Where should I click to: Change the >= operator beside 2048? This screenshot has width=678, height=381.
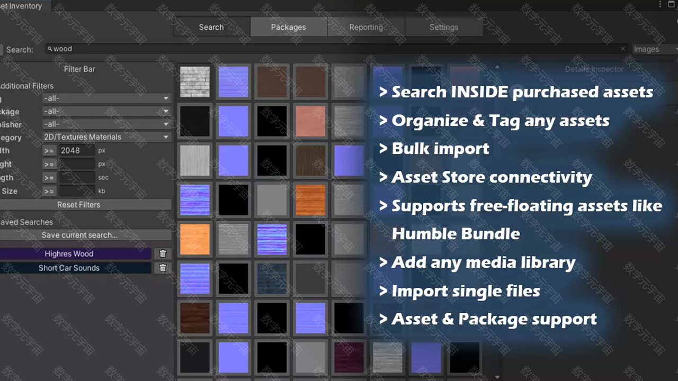coord(49,150)
